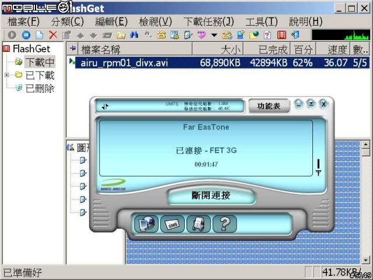Click the red FlashGet arrow icon in toolbar

[281, 35]
